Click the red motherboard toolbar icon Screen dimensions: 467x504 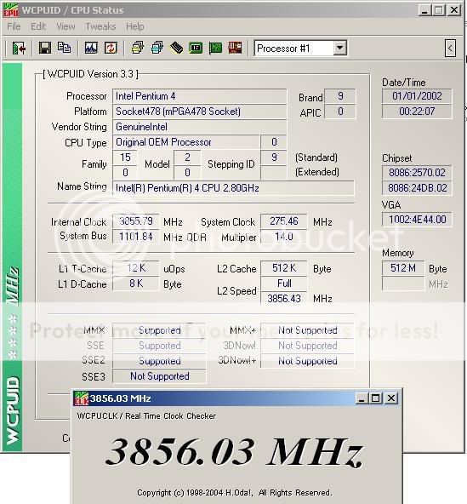(x=235, y=48)
